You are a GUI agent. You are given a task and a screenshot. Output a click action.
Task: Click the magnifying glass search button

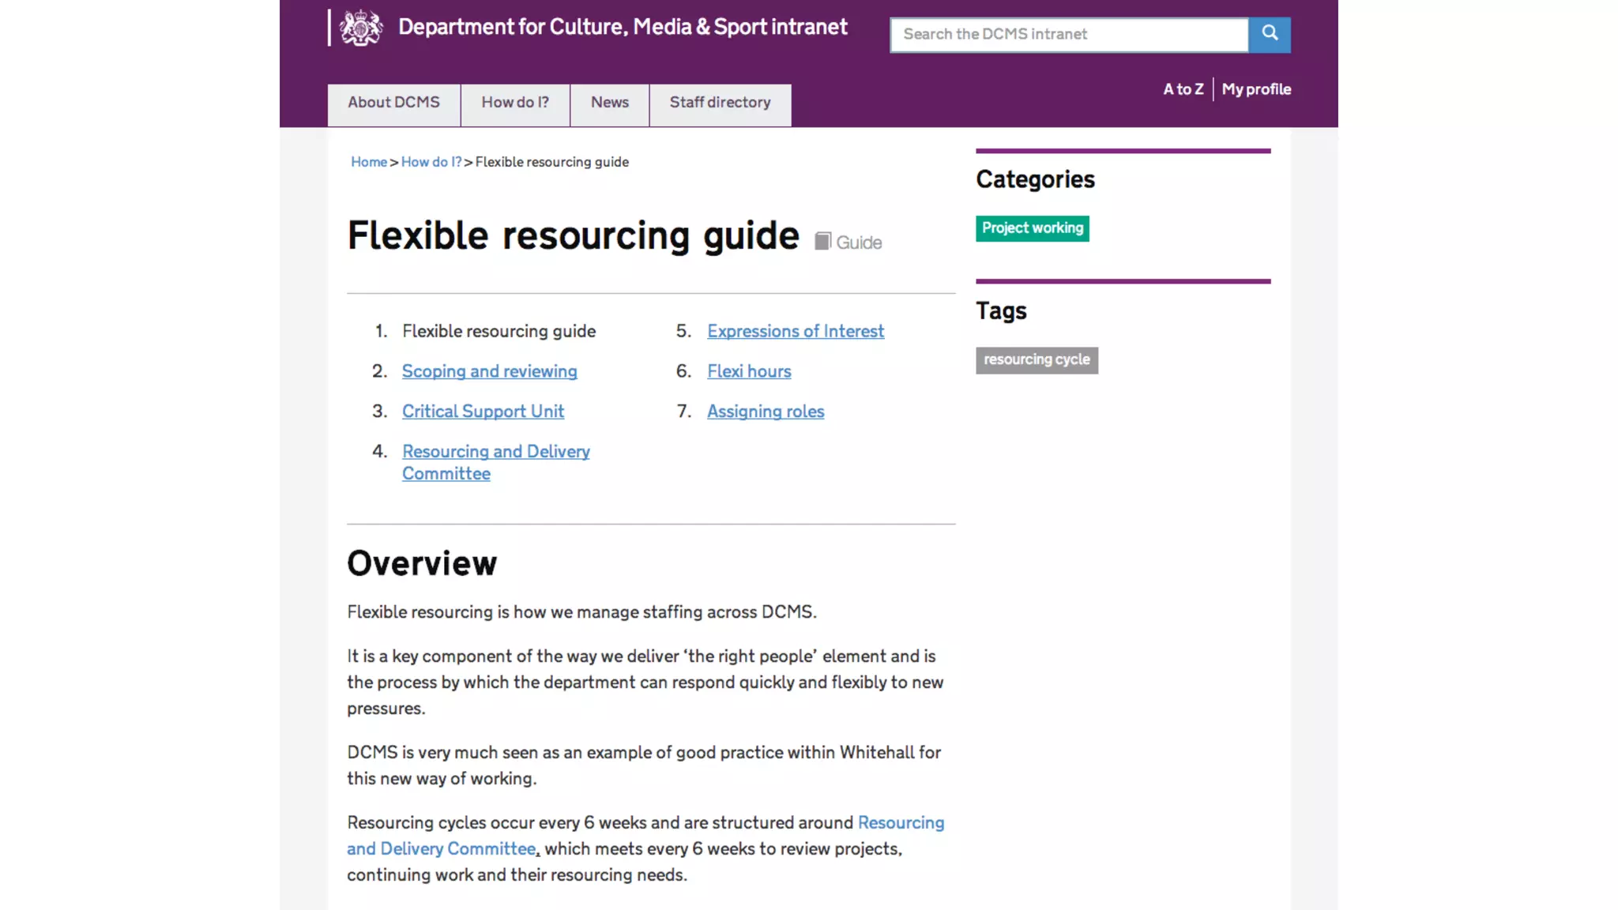click(x=1269, y=34)
